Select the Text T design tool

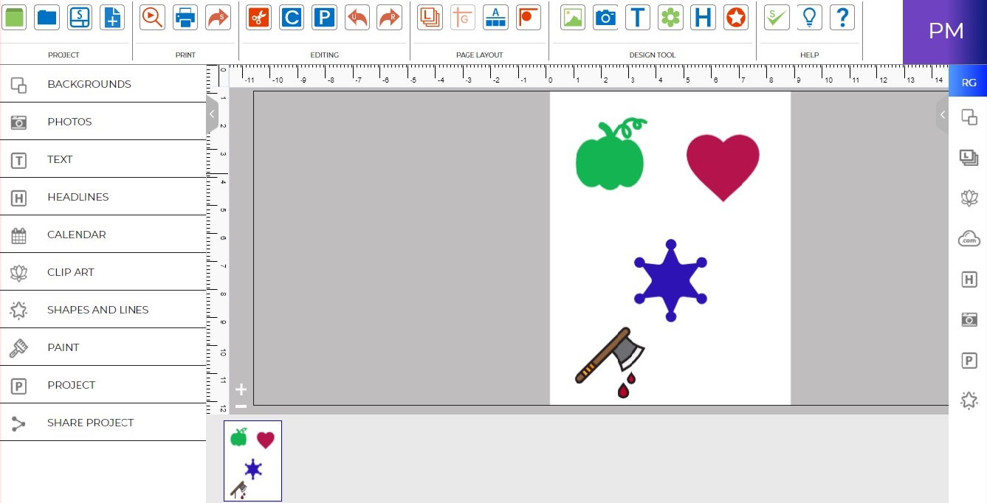[x=638, y=17]
